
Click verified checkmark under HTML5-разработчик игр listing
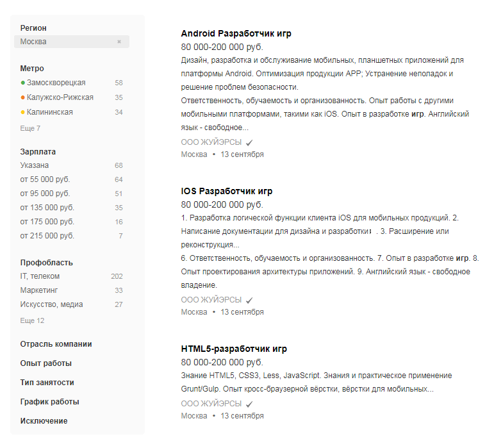tap(249, 404)
